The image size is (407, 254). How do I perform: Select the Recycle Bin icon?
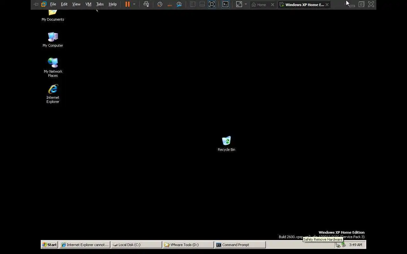coord(226,144)
